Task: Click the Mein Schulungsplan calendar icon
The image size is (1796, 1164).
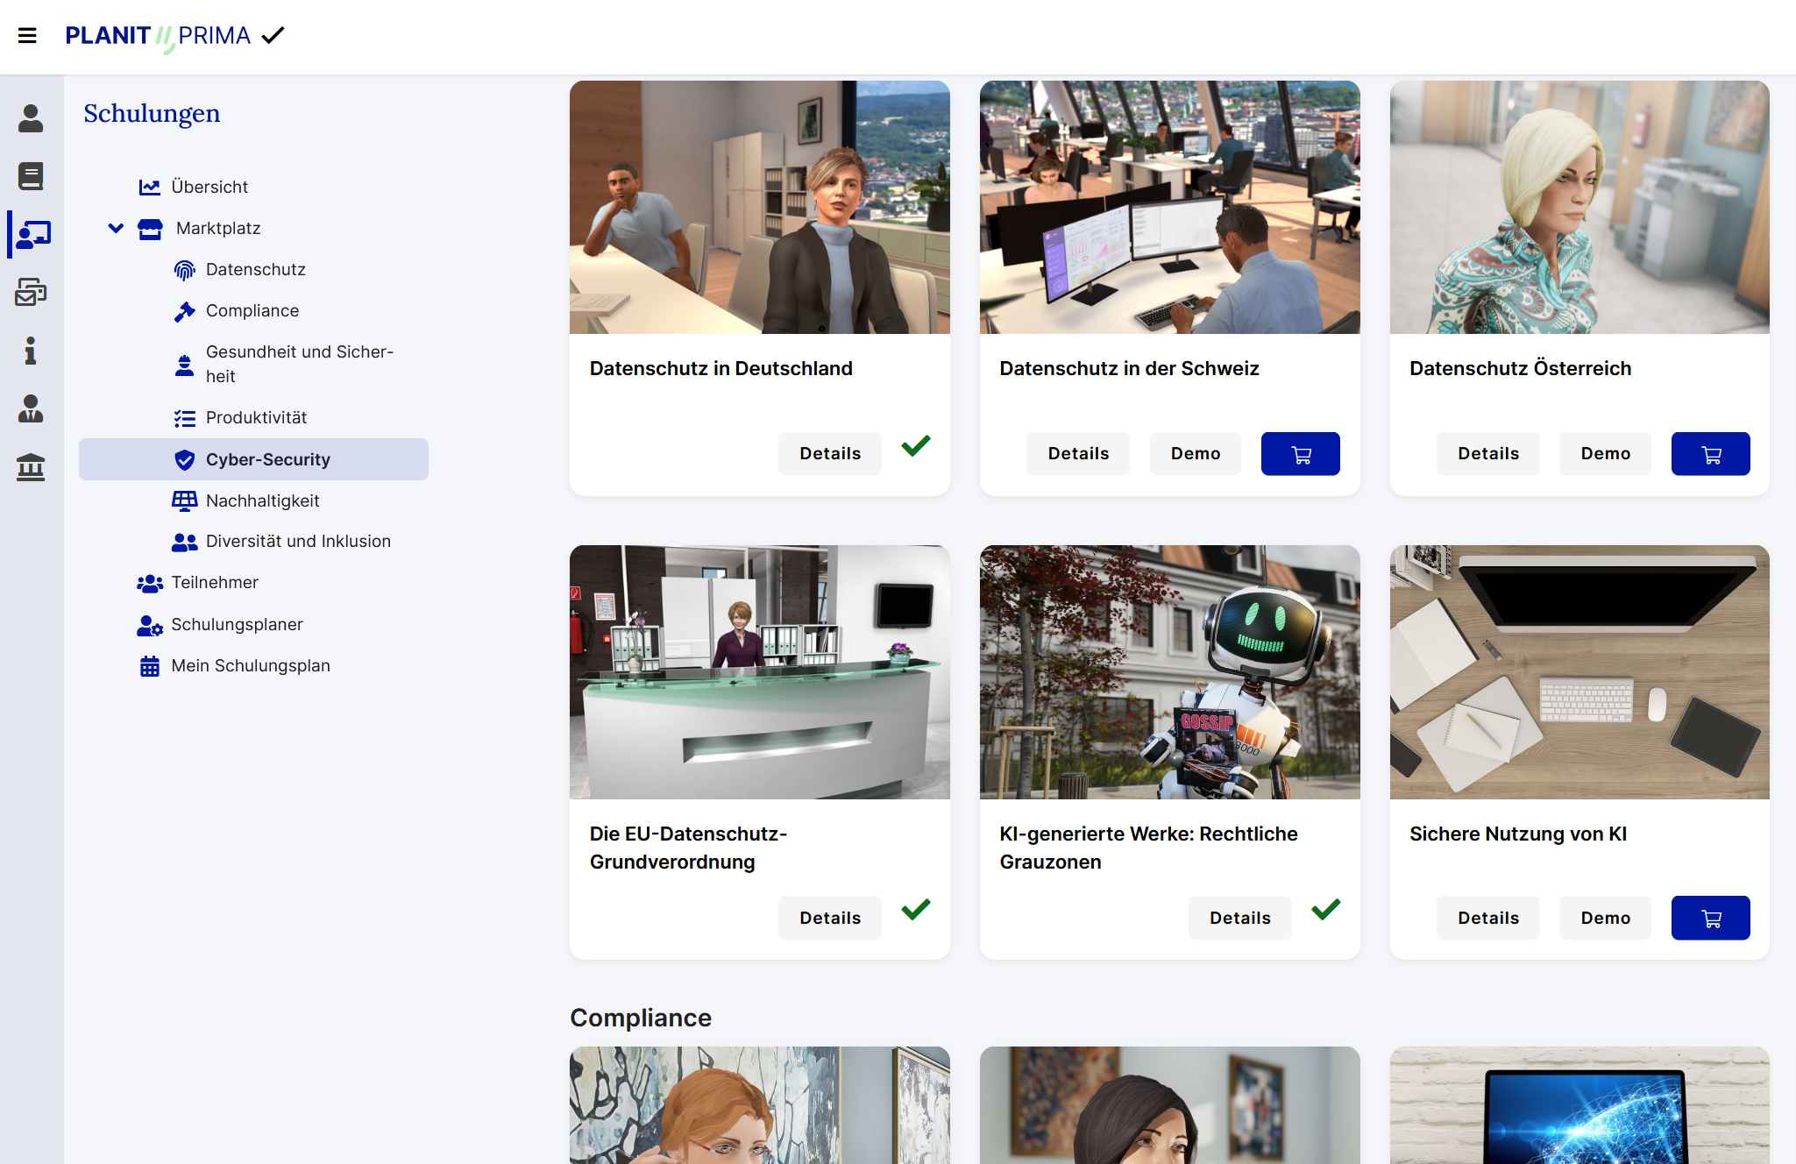Action: pos(150,667)
